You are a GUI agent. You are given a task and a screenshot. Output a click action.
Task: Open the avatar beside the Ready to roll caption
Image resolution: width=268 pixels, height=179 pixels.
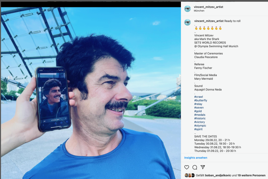click(x=188, y=22)
